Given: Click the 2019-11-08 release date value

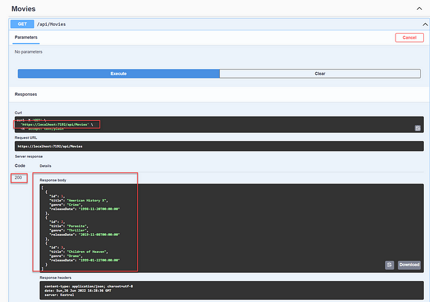Looking at the screenshot, I should (100, 234).
